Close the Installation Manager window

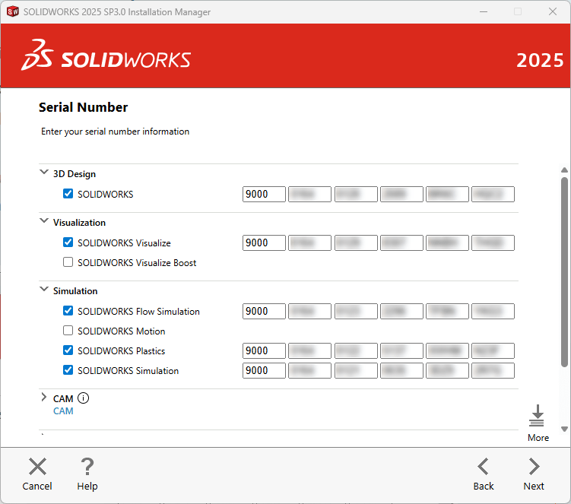point(553,11)
